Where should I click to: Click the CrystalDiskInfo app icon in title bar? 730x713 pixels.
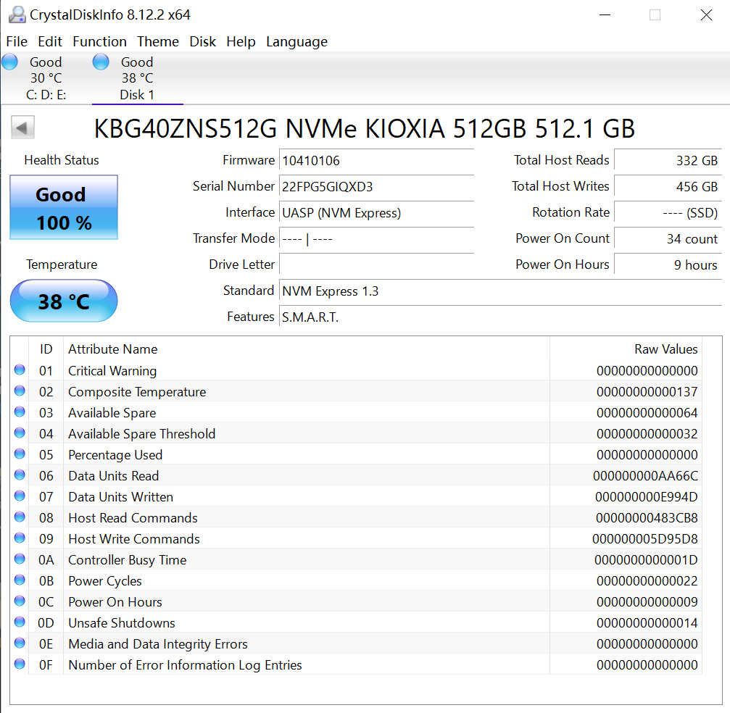click(x=17, y=15)
